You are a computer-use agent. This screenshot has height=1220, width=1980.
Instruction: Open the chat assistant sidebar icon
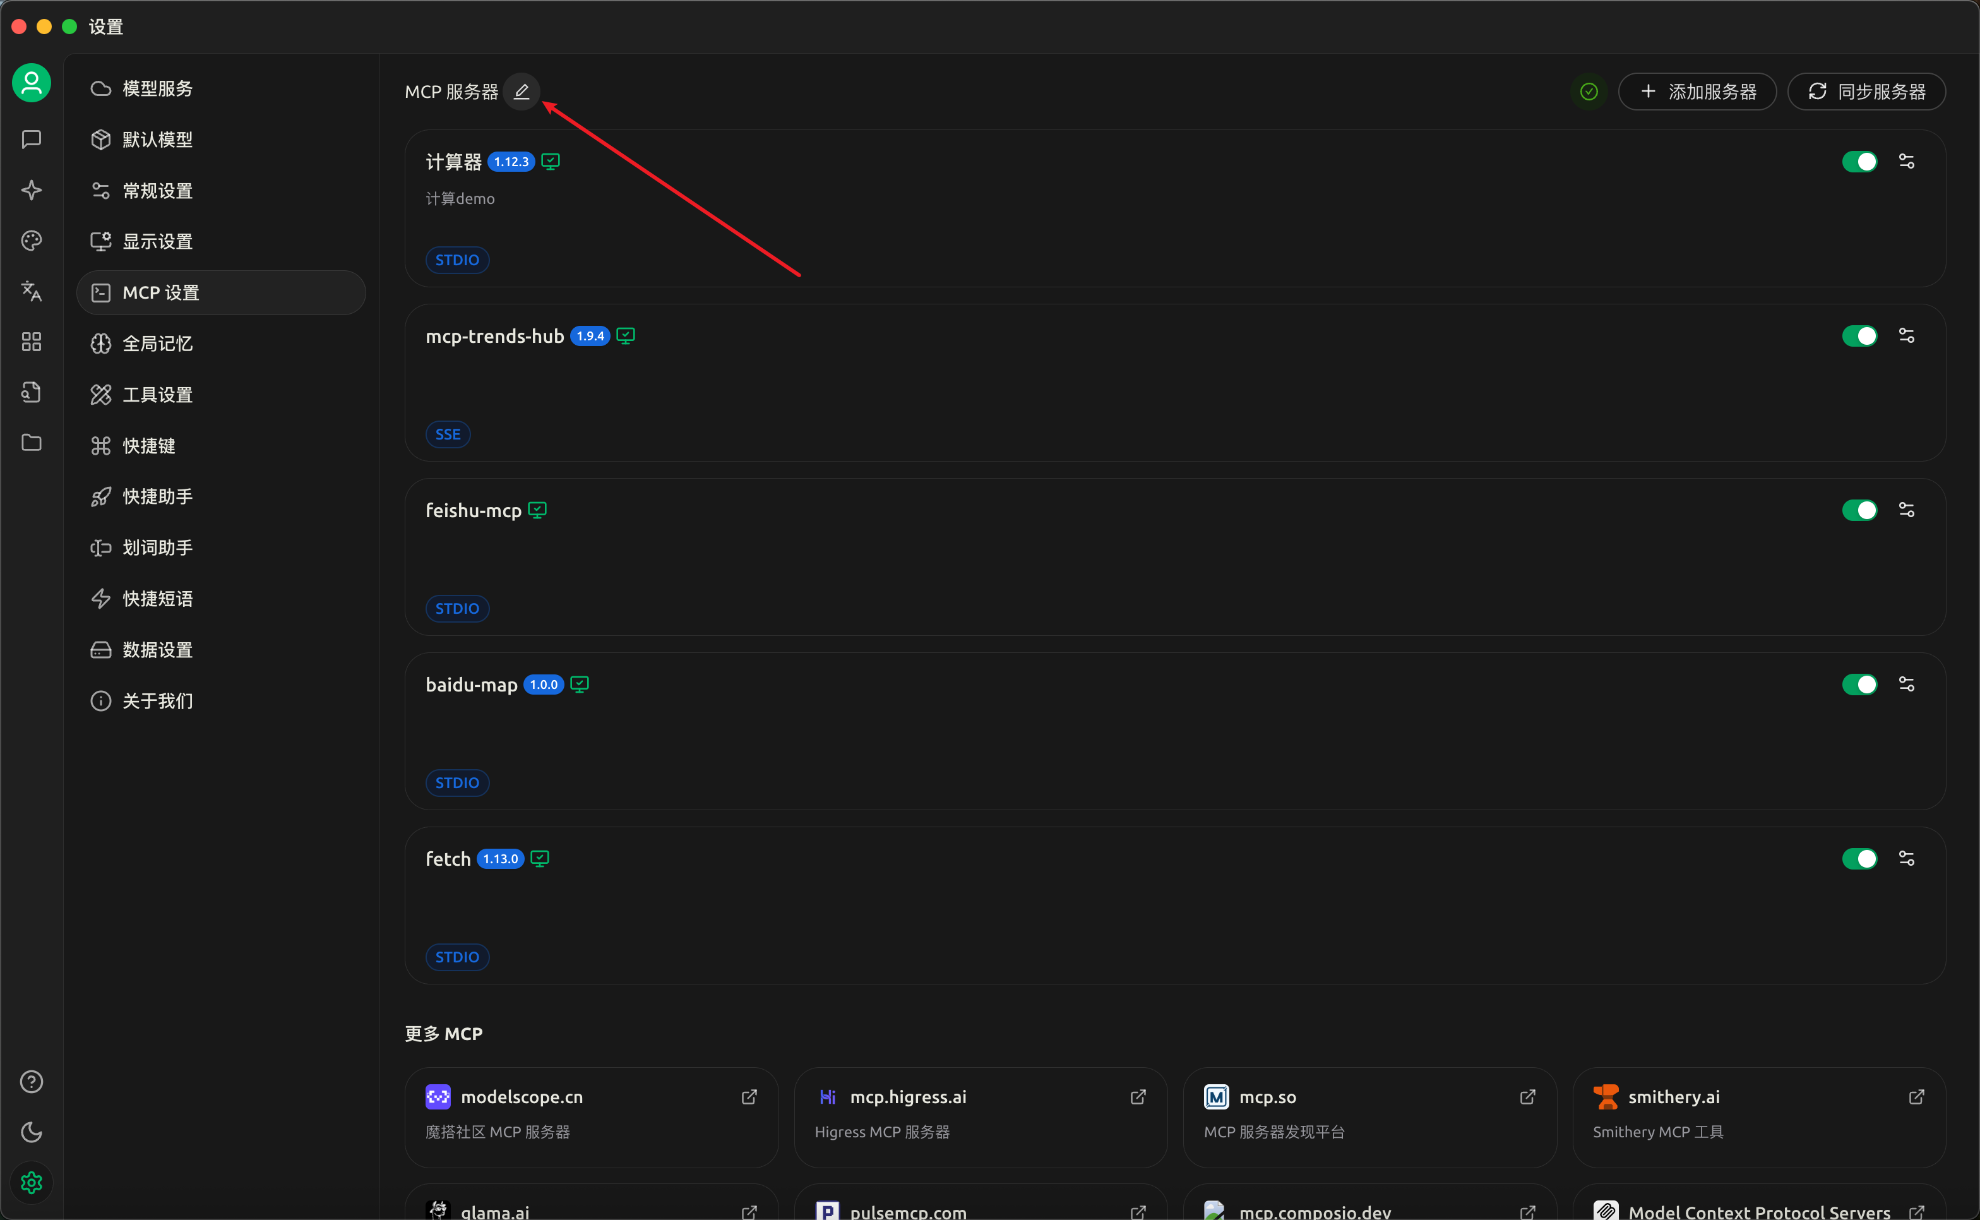click(32, 140)
